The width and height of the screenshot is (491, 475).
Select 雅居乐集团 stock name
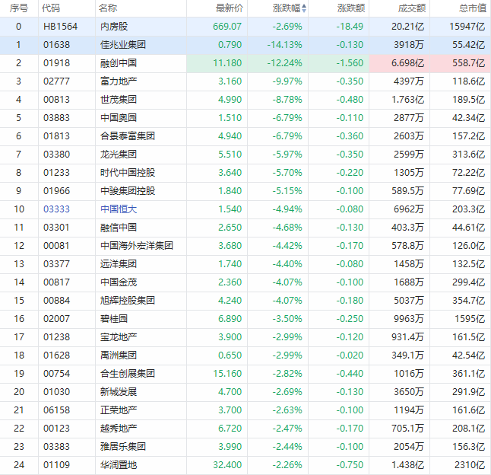coord(123,447)
